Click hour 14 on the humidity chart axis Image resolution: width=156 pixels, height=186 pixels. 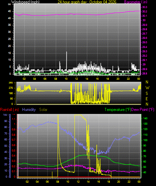point(88,182)
